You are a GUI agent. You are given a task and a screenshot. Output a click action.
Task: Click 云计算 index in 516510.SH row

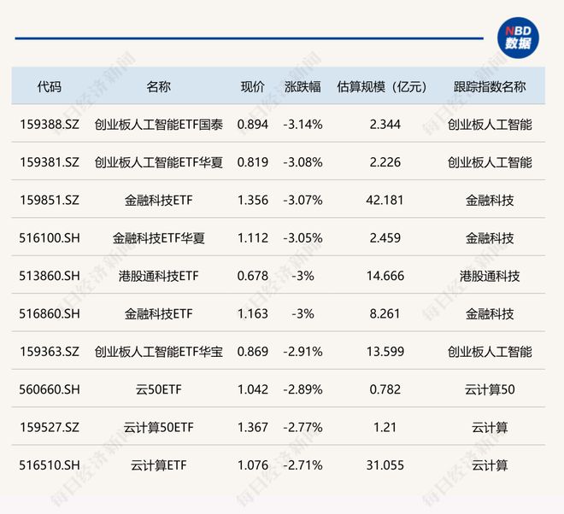tap(490, 465)
